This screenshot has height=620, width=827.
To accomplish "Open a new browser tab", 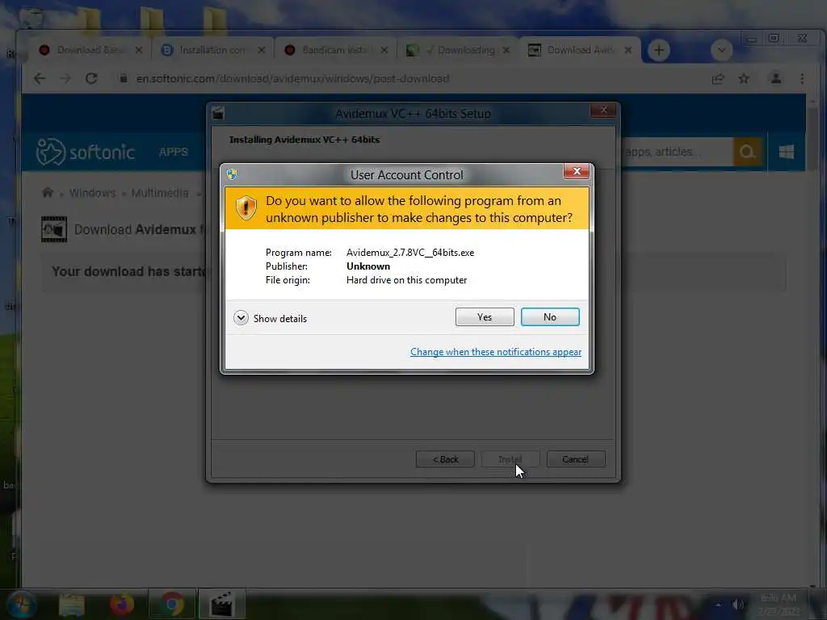I will coord(659,50).
